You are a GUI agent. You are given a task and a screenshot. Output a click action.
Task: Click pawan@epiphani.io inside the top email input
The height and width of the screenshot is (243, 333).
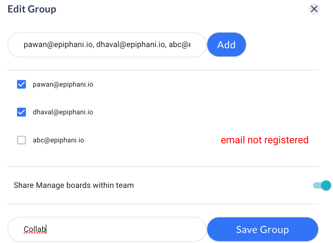tap(58, 45)
